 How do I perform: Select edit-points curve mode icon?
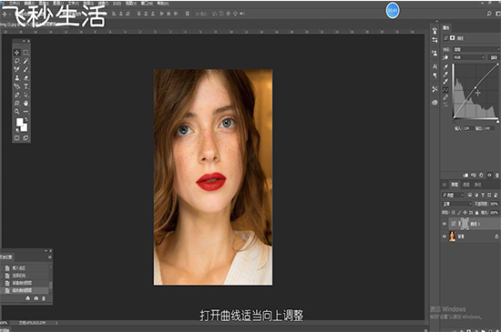click(x=445, y=90)
